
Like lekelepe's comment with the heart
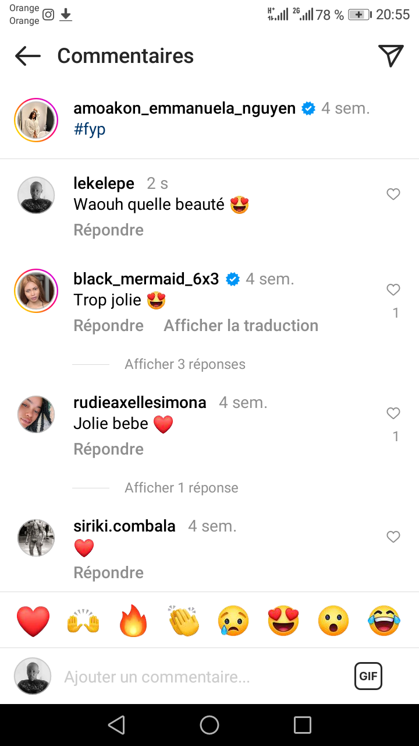(393, 194)
